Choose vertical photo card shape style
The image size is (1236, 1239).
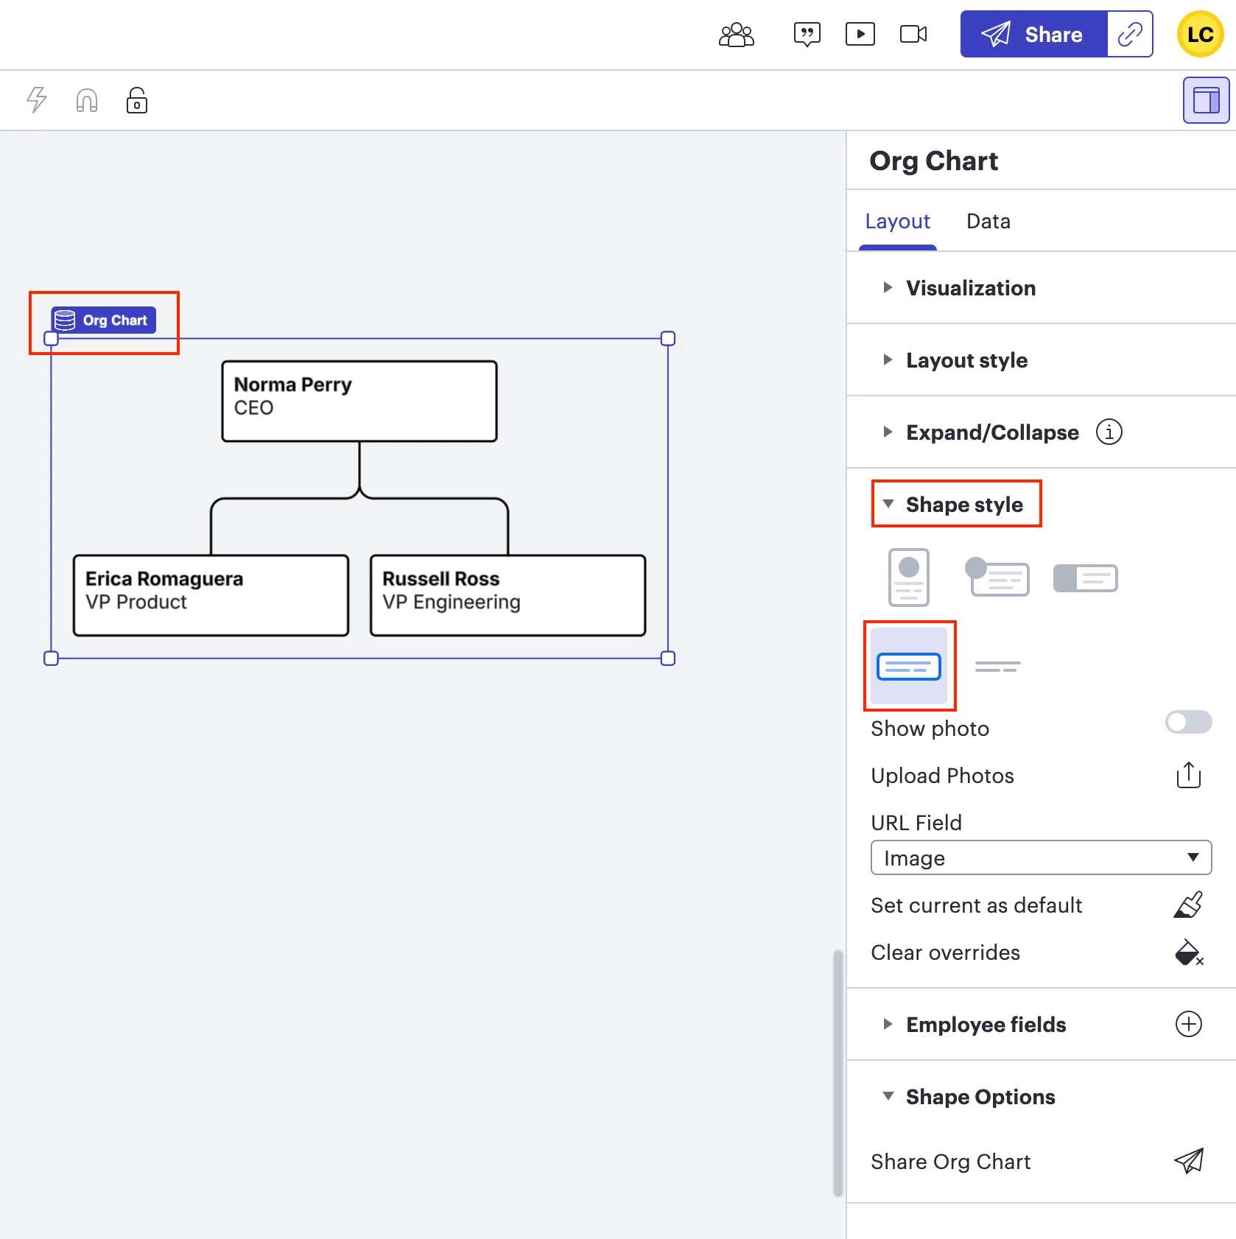909,578
